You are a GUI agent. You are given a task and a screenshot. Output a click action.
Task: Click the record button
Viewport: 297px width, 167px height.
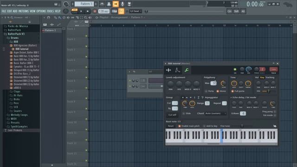pos(95,11)
